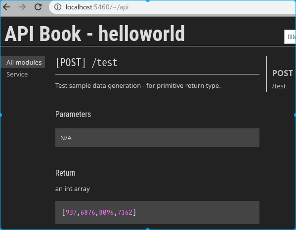Click the sample value 7162 in the array
Viewport: 296px width, 230px height.
(125, 212)
